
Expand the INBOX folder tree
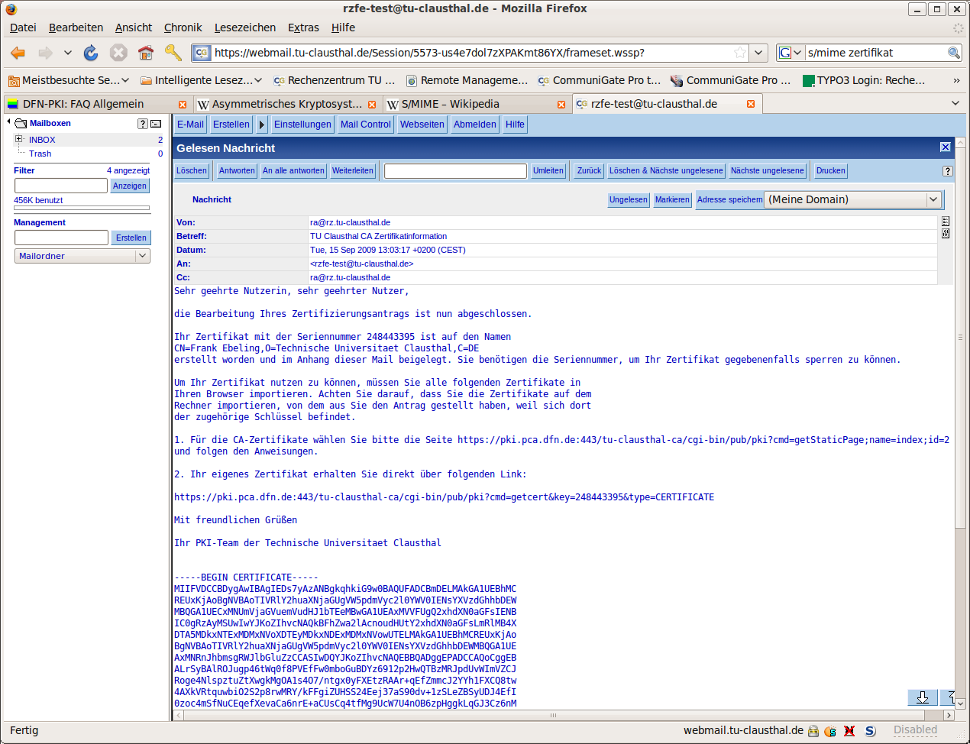coord(18,139)
